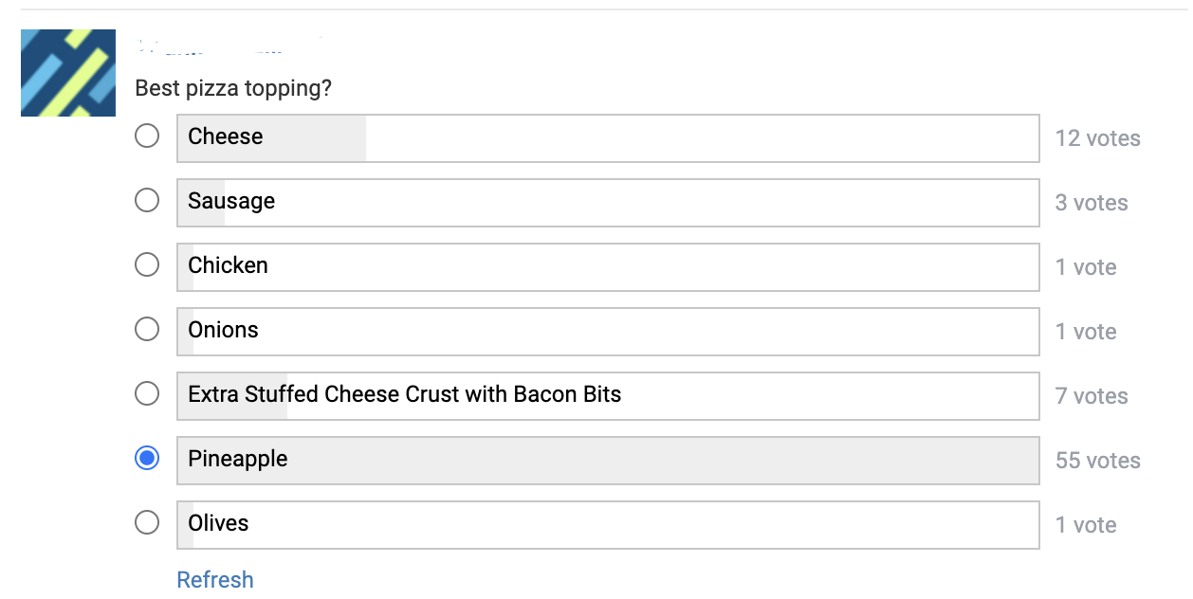The image size is (1193, 599).
Task: Click the Sausage result bar
Action: coord(608,203)
